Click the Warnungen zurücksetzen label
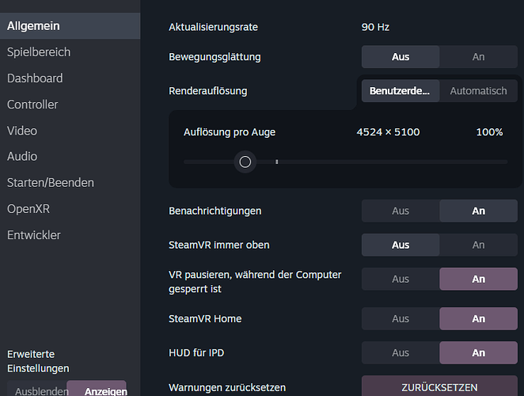Image resolution: width=524 pixels, height=396 pixels. pyautogui.click(x=227, y=387)
